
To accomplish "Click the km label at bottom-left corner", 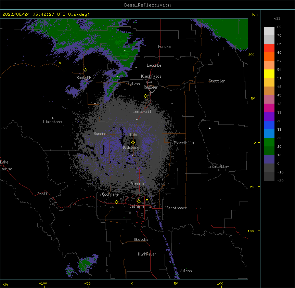I will [x=5, y=284].
